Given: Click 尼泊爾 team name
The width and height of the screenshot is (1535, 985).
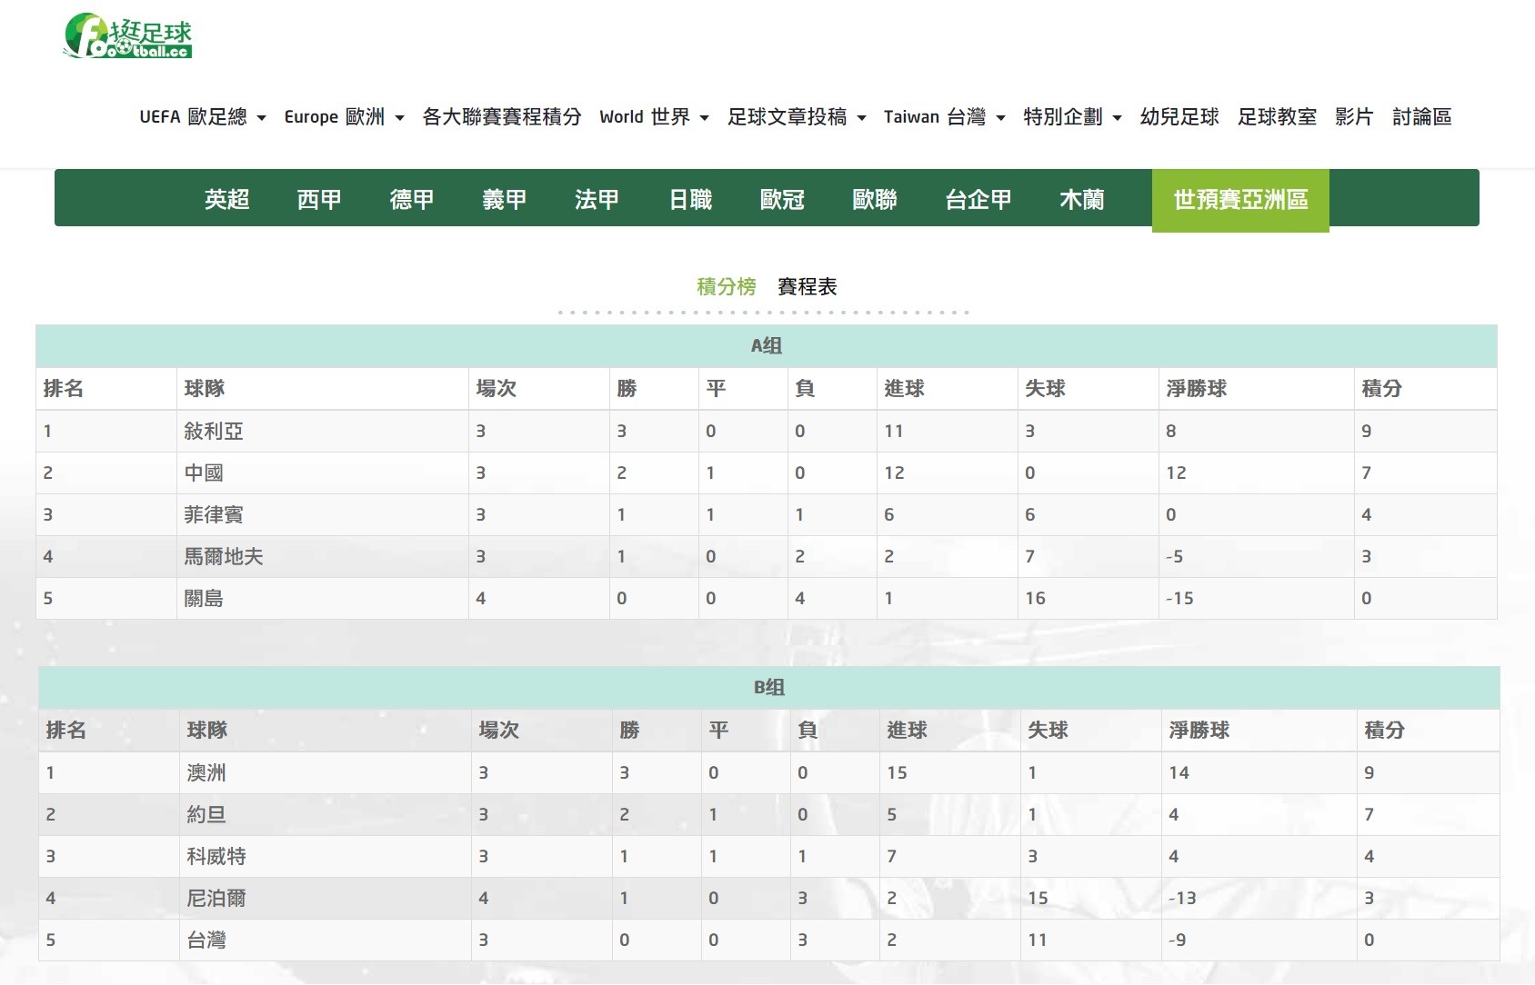Looking at the screenshot, I should (216, 898).
